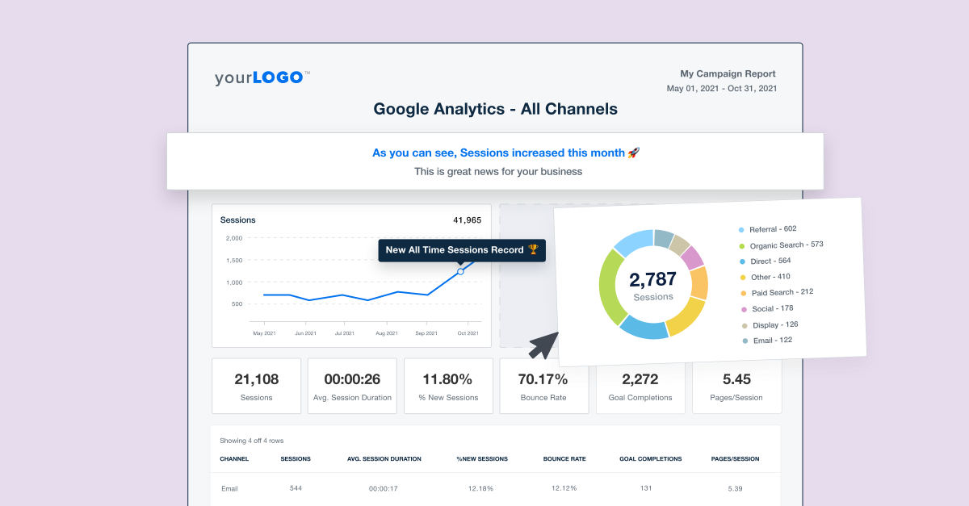The image size is (969, 506).
Task: Toggle the Direct channel in the donut legend
Action: coord(769,261)
